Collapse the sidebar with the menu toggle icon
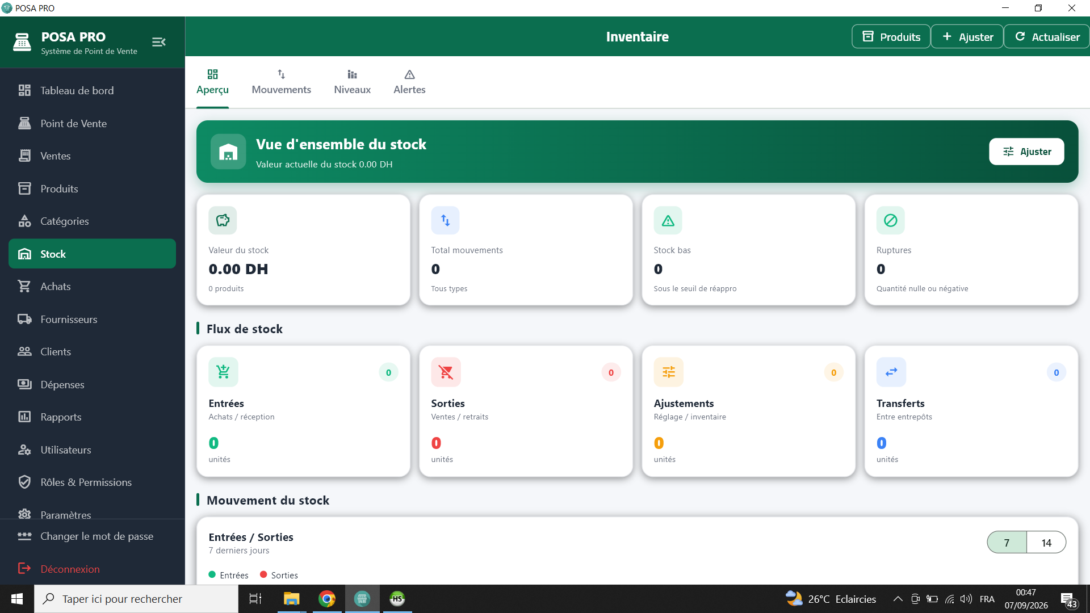The height and width of the screenshot is (613, 1090). [159, 42]
